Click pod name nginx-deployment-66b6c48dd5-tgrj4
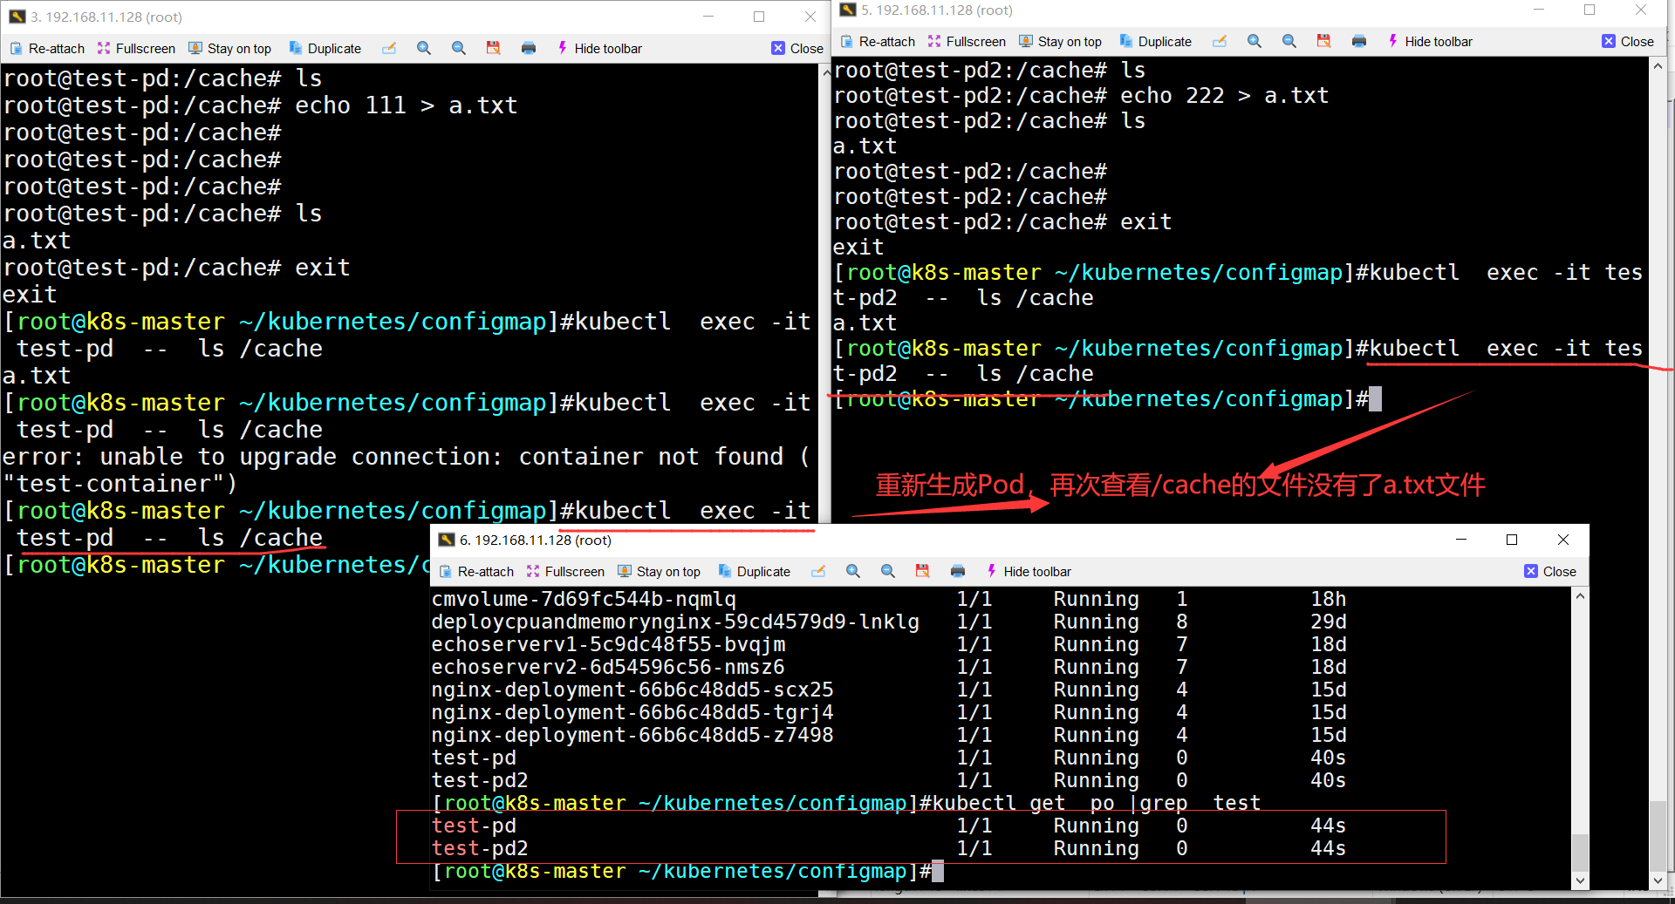 point(632,712)
